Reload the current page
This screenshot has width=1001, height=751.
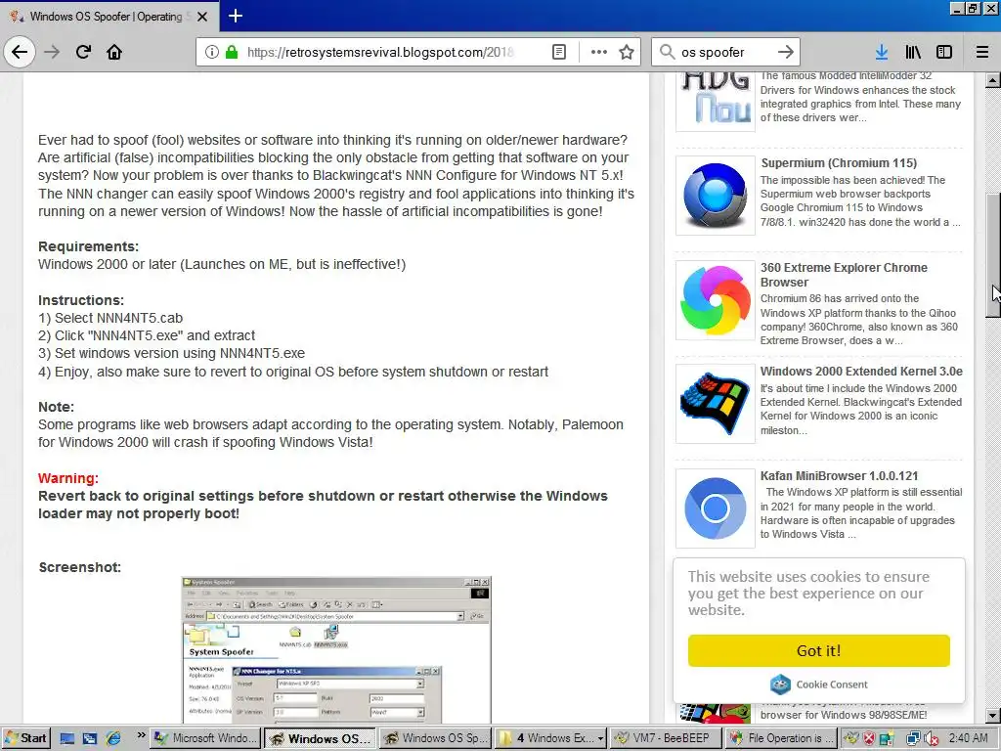83,52
